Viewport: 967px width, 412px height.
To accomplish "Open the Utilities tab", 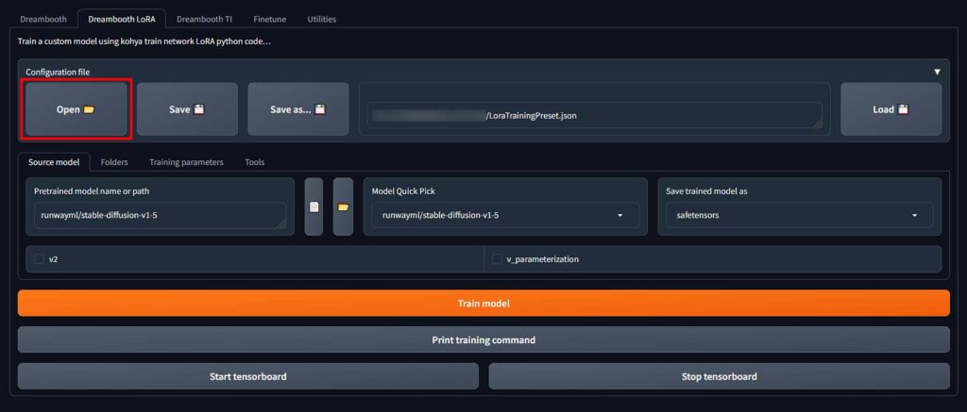I will [321, 19].
